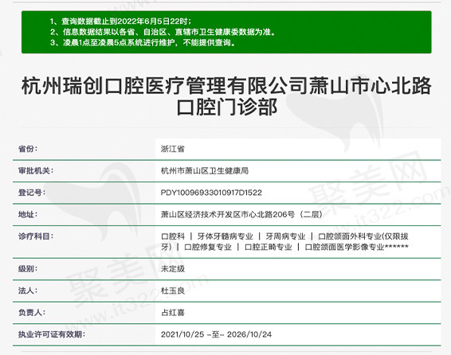Click 牙体牙髓病专业 entry
Viewport: 451px width, 355px height.
(x=225, y=236)
